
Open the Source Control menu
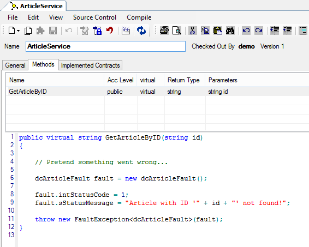click(x=94, y=17)
